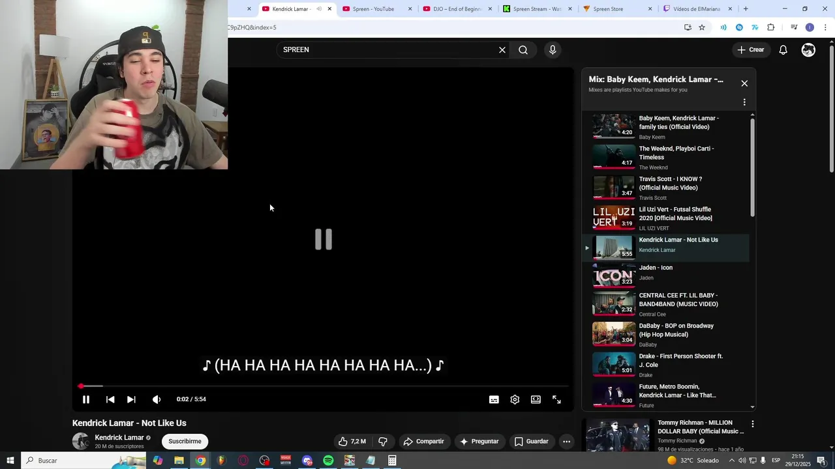The height and width of the screenshot is (469, 835).
Task: Open the CENTRAL CEE BAND4BAND thumbnail
Action: coord(614,304)
